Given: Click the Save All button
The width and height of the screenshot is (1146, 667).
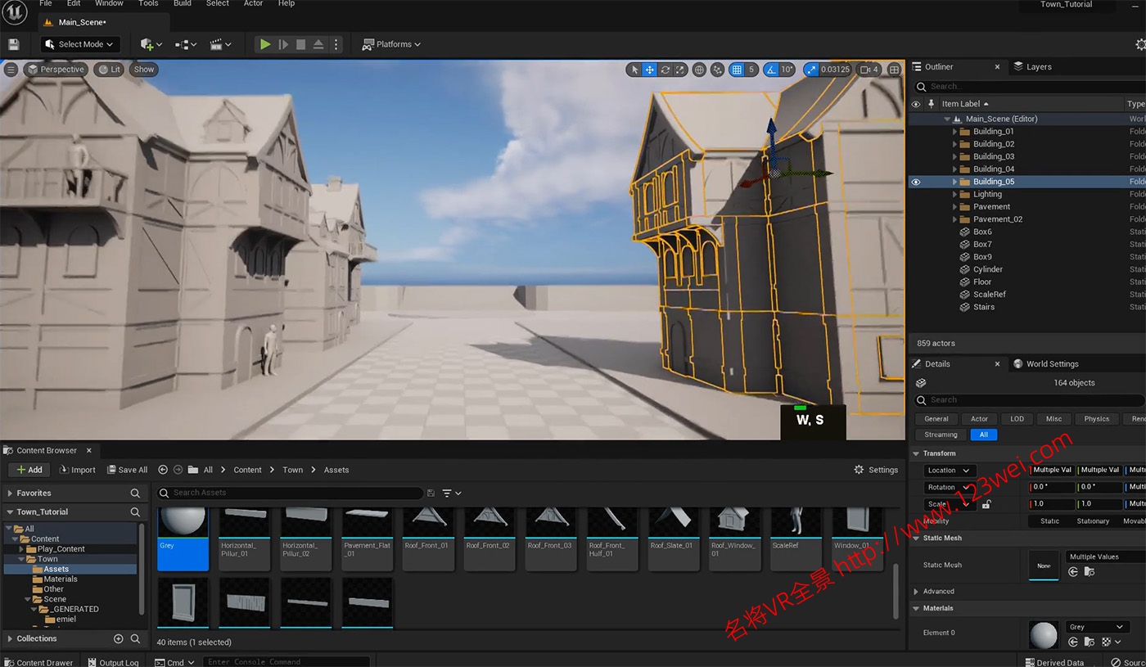Looking at the screenshot, I should [127, 470].
